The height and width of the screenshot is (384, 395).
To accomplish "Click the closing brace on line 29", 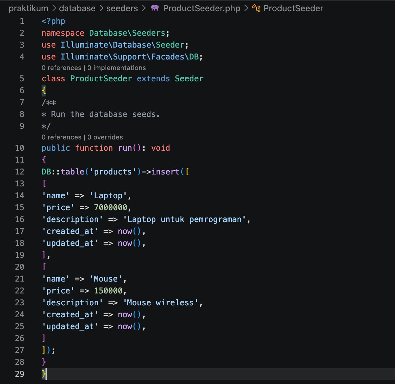I will 44,374.
